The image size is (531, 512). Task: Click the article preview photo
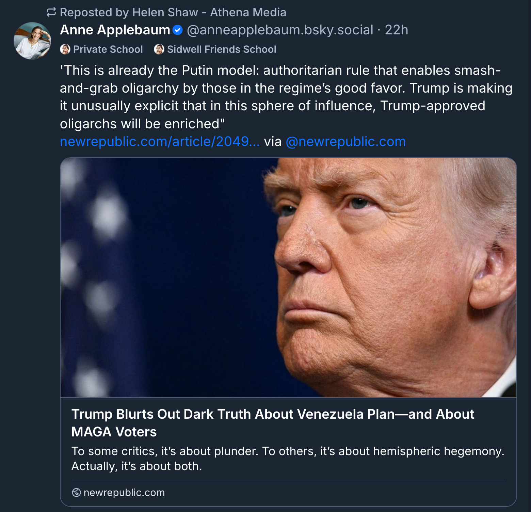coord(288,277)
